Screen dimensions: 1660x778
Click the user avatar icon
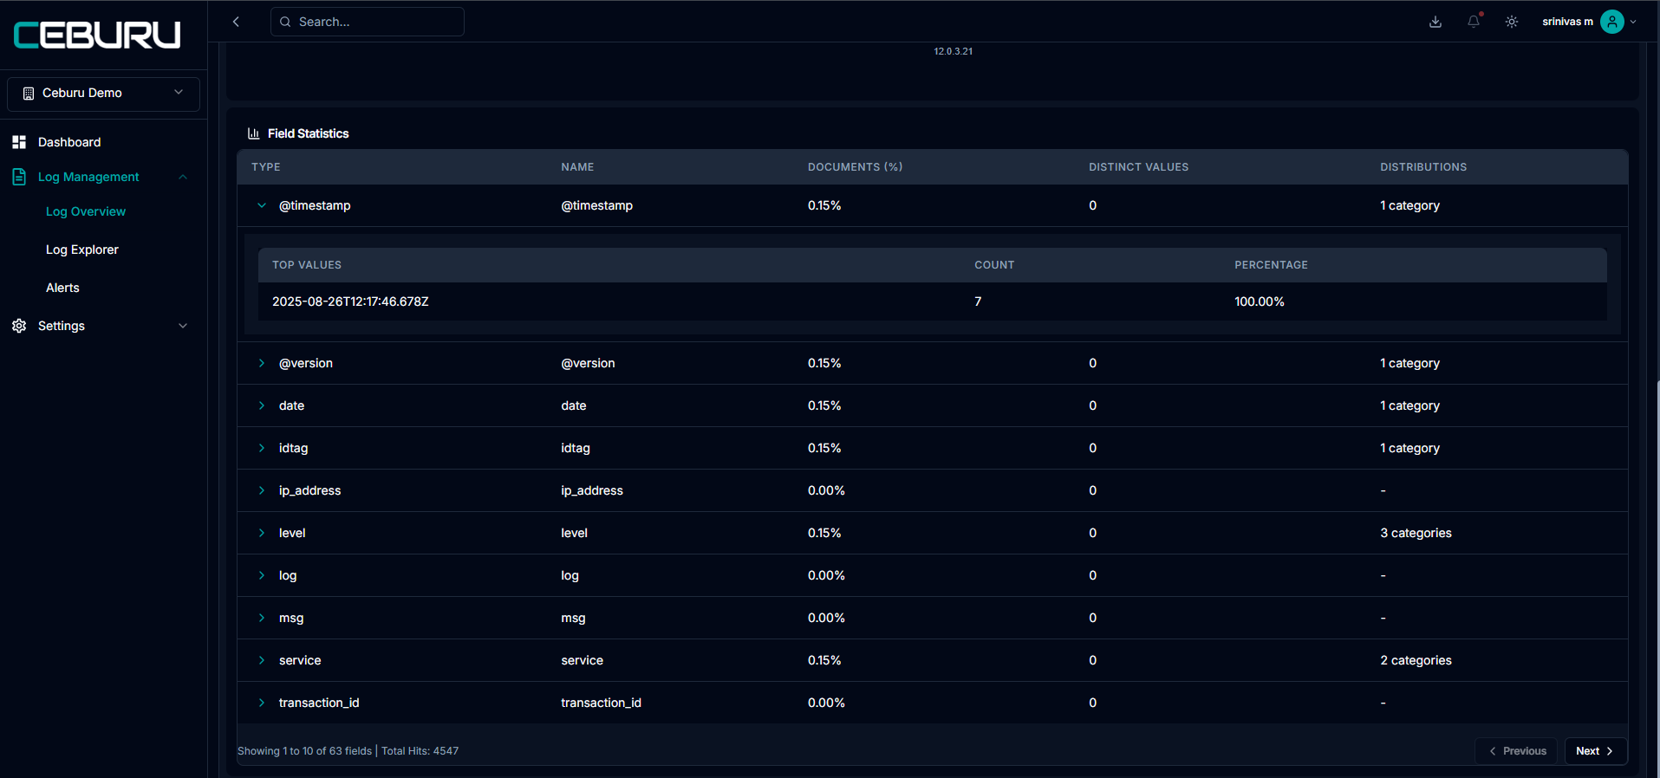click(1612, 22)
